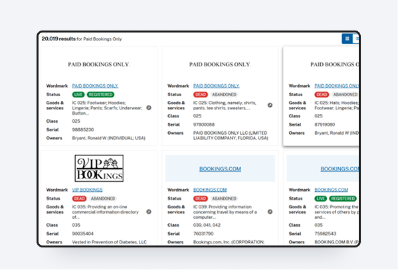
Task: Click the first PAID BOOKINGS ONLY mark image
Action: click(x=99, y=64)
